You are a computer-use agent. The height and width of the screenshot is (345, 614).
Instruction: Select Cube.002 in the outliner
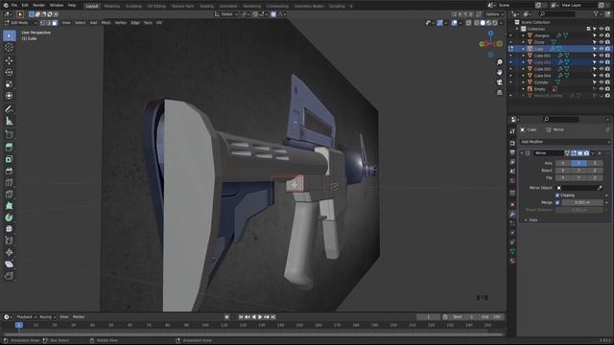(x=542, y=62)
